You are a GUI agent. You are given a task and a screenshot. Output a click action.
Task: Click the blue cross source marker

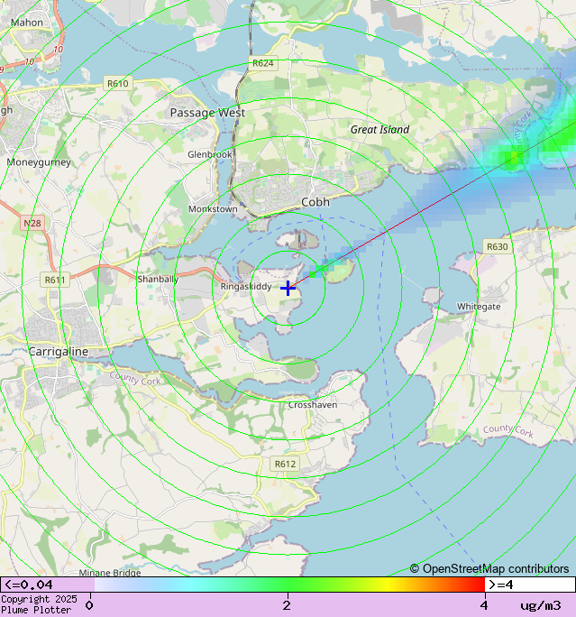(288, 288)
